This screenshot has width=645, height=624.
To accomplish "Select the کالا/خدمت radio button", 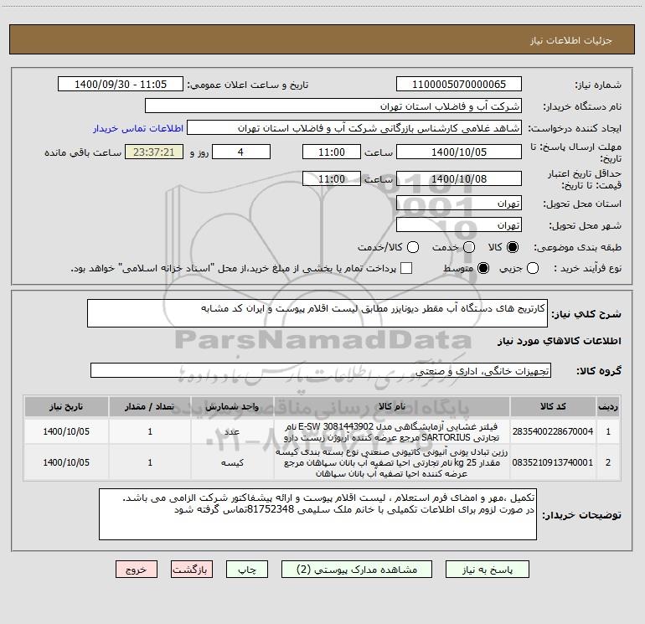I will [413, 247].
